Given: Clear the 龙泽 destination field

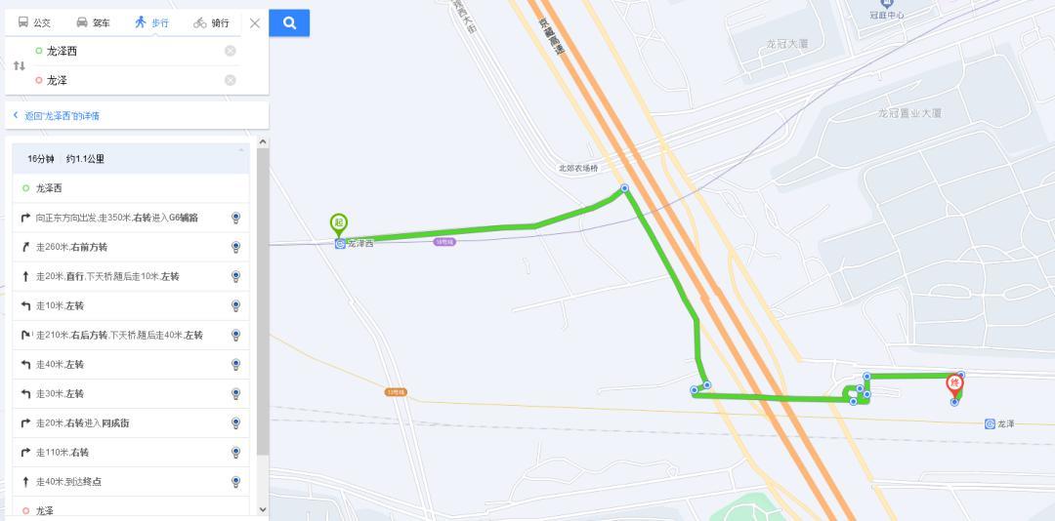Looking at the screenshot, I should (231, 80).
